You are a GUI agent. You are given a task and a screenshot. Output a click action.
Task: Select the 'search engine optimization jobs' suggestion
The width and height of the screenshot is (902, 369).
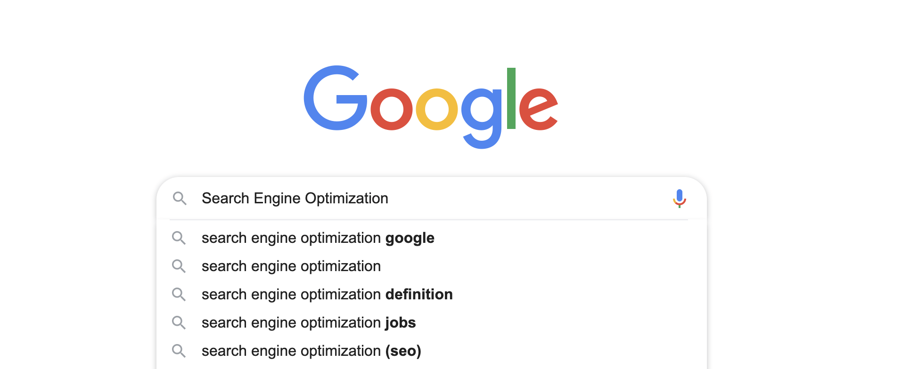[x=432, y=322]
